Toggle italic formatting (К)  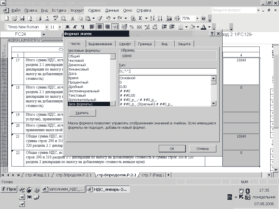[x=75, y=27]
